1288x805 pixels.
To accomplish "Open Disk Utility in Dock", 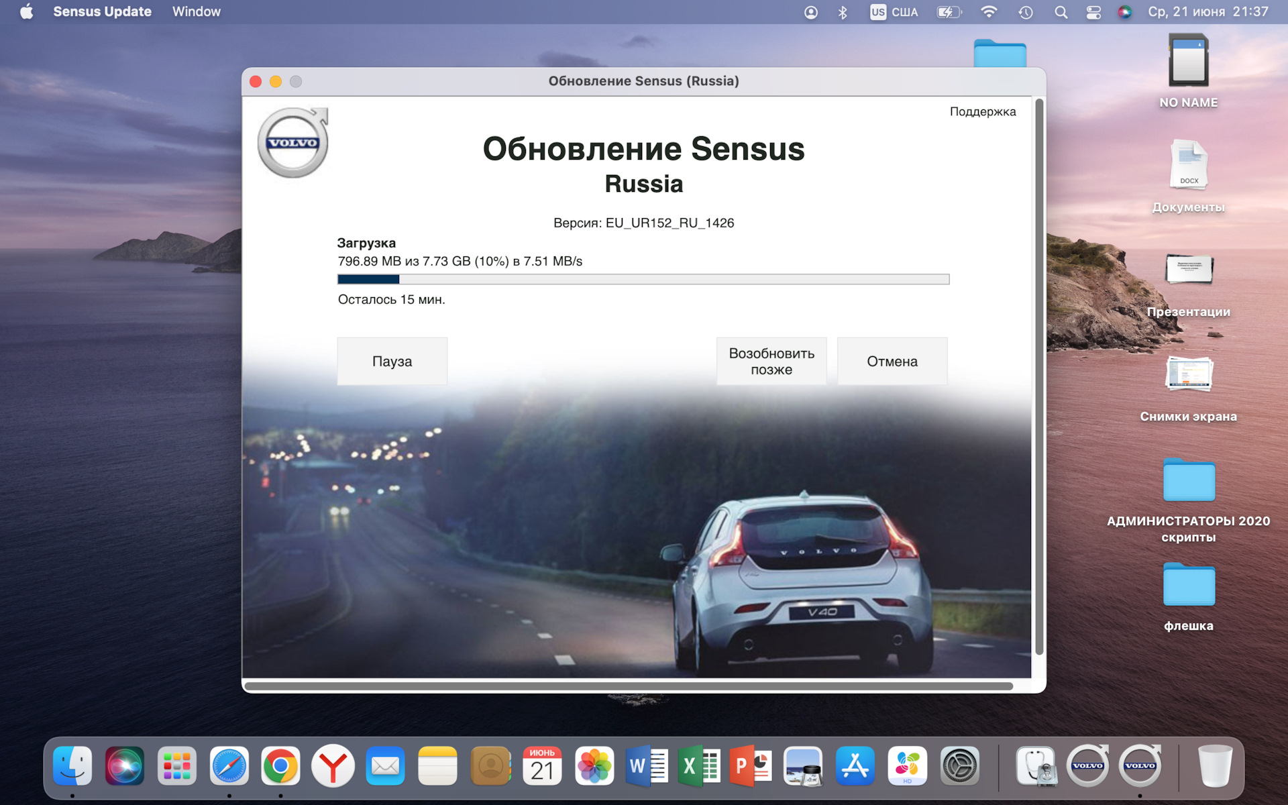I will (1036, 765).
